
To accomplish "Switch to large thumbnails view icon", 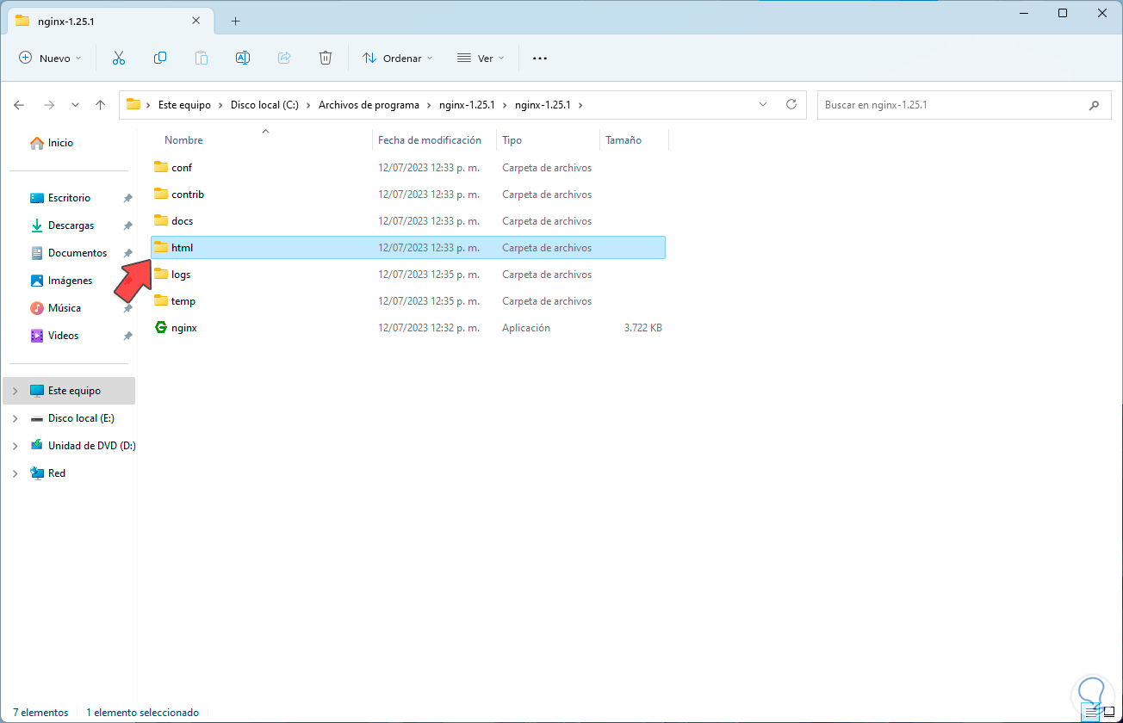I will pos(1108,713).
